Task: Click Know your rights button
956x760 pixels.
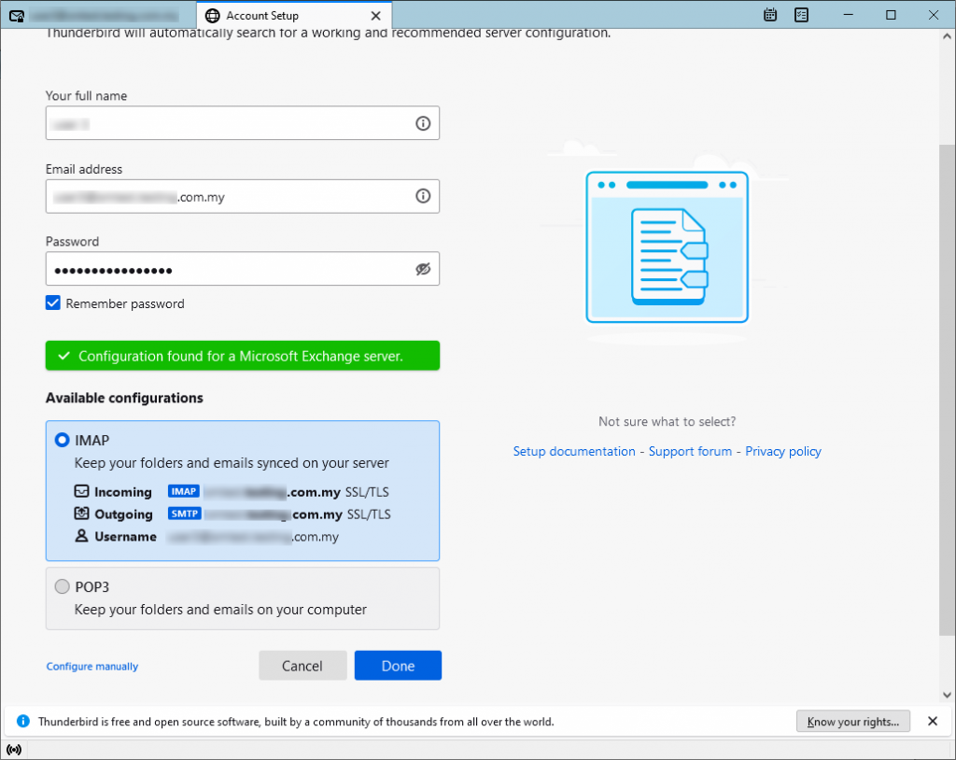Action: [x=853, y=722]
